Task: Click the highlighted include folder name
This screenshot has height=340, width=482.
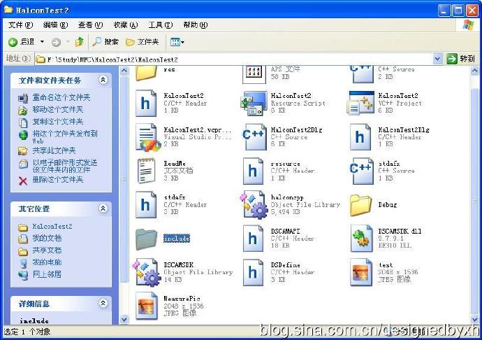Action: (x=177, y=239)
